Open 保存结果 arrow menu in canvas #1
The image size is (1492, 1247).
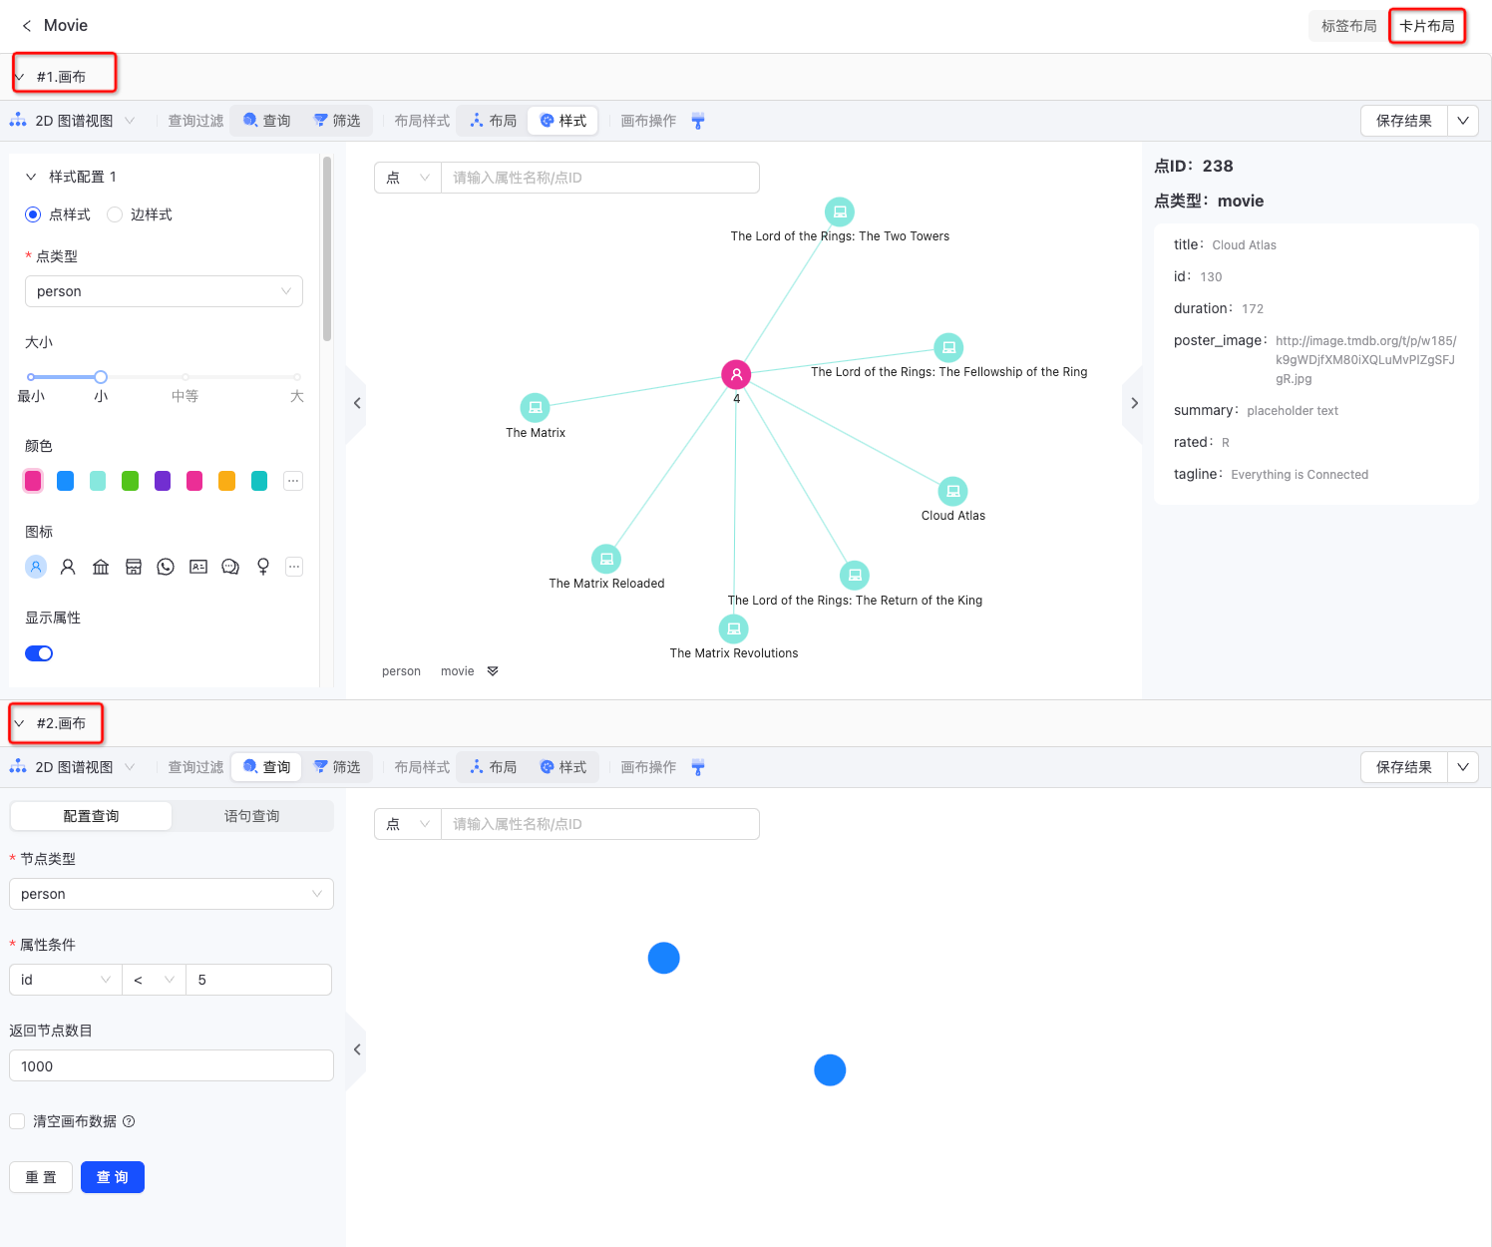[1463, 121]
